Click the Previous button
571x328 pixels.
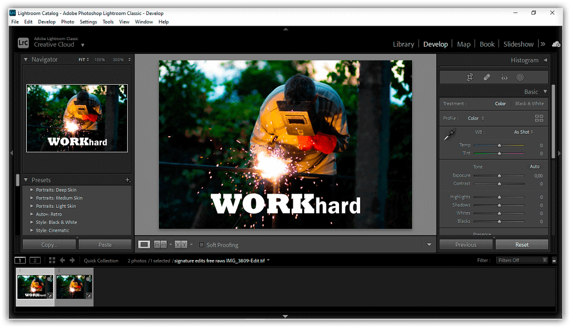[x=466, y=244]
